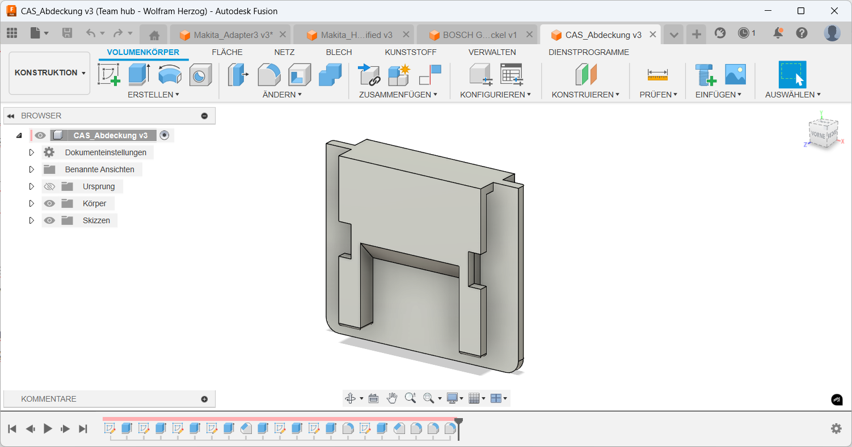The height and width of the screenshot is (447, 852).
Task: Open the KONSTRUKTION workspace dropdown
Action: 50,73
